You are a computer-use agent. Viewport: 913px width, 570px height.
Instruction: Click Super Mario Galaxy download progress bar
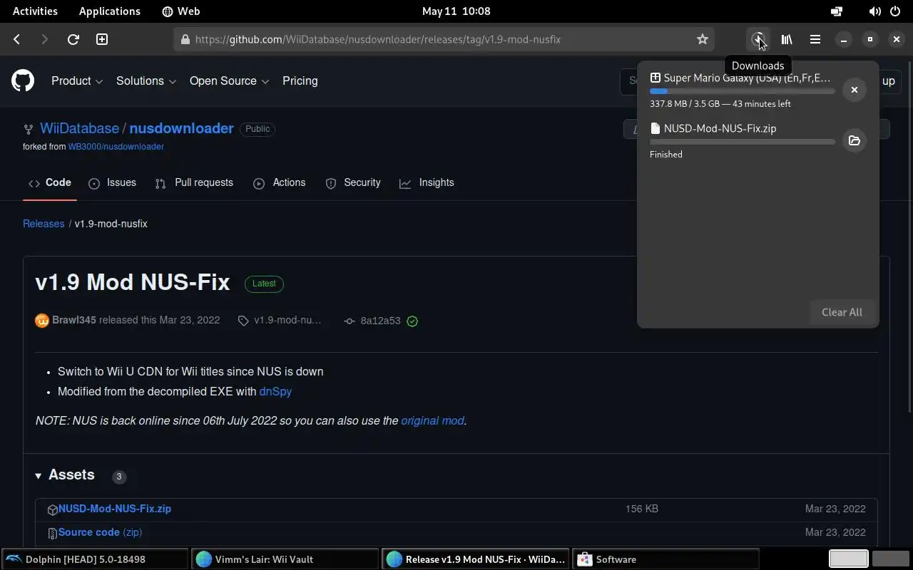click(742, 91)
